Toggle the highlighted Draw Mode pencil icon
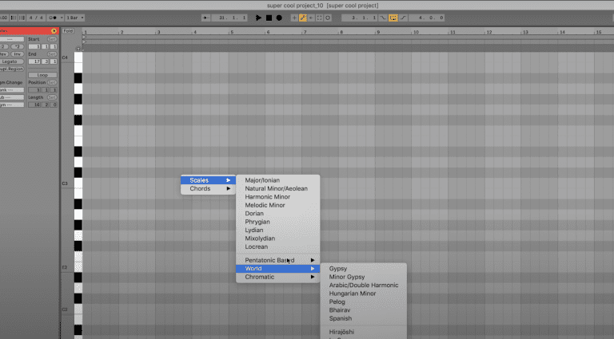This screenshot has width=614, height=339. 304,17
